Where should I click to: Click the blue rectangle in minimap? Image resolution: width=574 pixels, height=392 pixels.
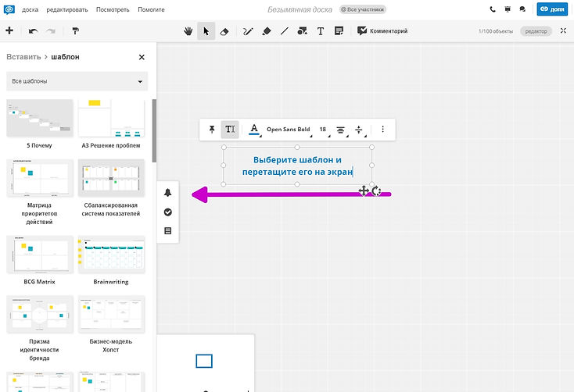coord(204,361)
